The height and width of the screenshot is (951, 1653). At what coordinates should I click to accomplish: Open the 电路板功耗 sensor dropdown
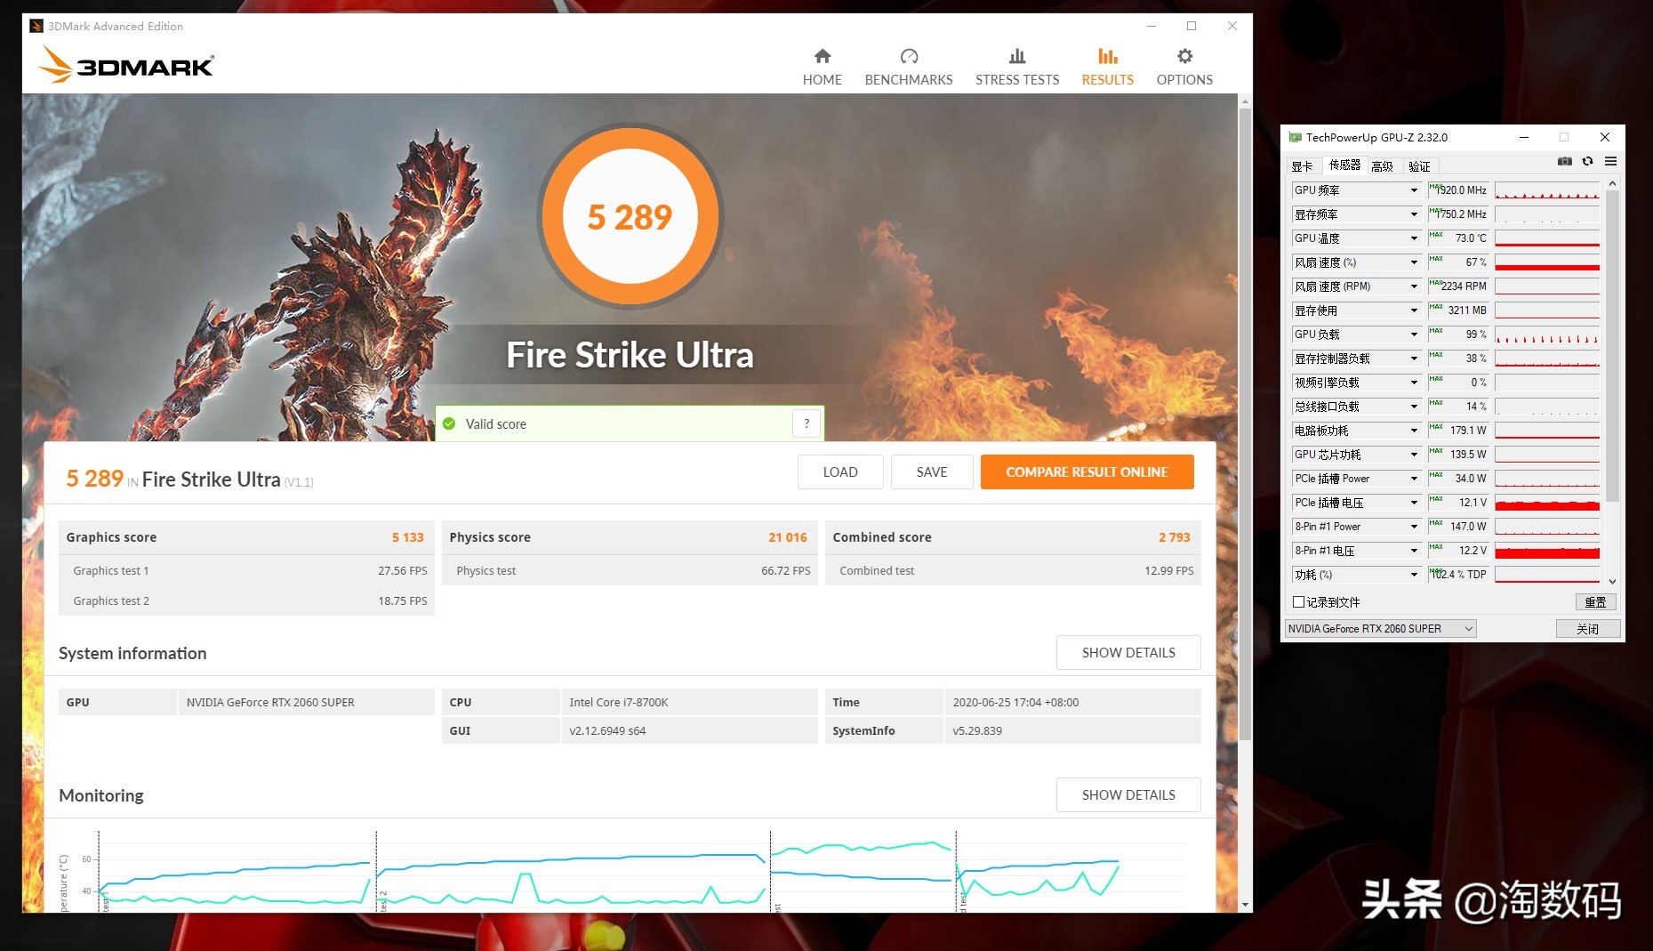click(x=1414, y=431)
